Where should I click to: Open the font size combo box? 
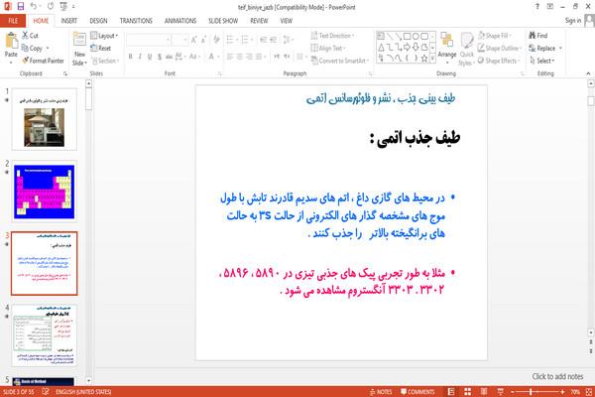click(179, 40)
